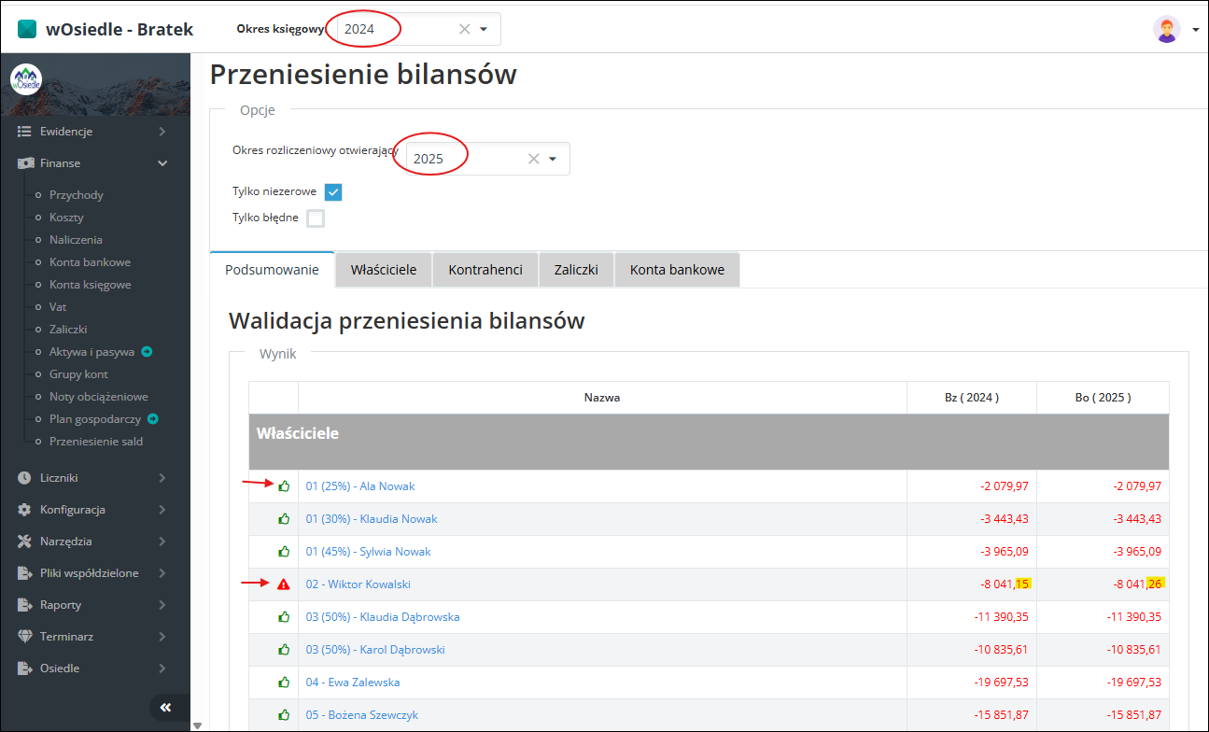Click the wOsiedle app logo icon
Viewport: 1209px width, 732px height.
tap(27, 29)
